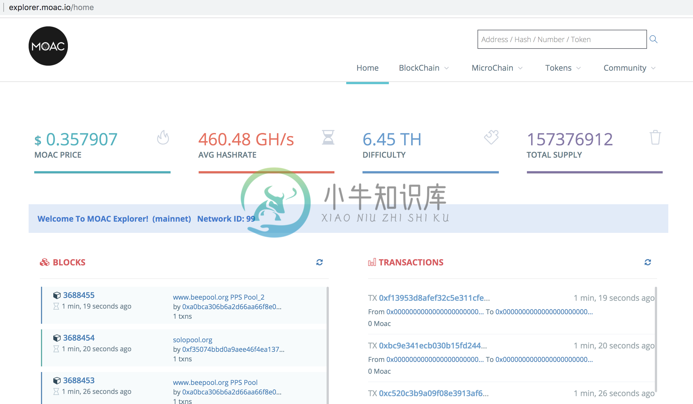The width and height of the screenshot is (693, 404).
Task: Click the 157376912 total supply value
Action: point(570,139)
